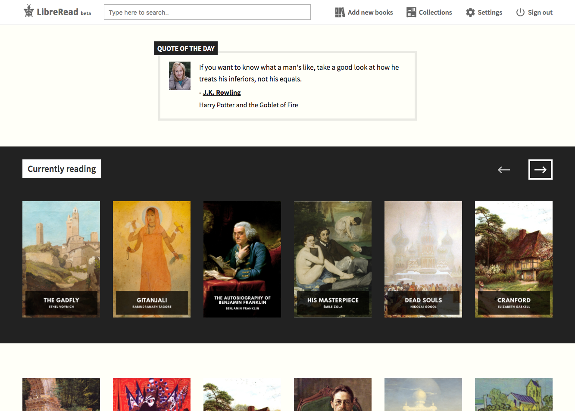Click the Sign out label
The image size is (575, 411).
(x=540, y=12)
